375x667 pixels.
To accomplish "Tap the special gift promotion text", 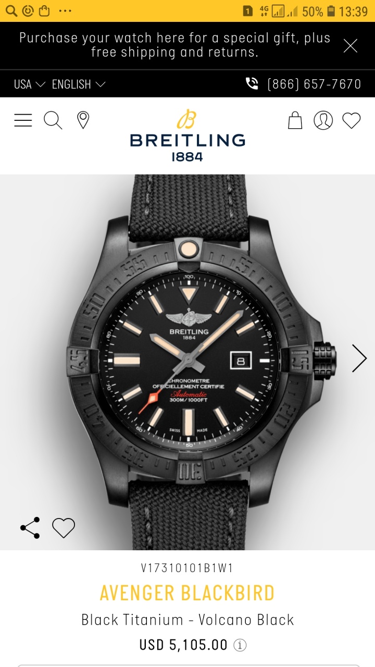I will click(175, 45).
